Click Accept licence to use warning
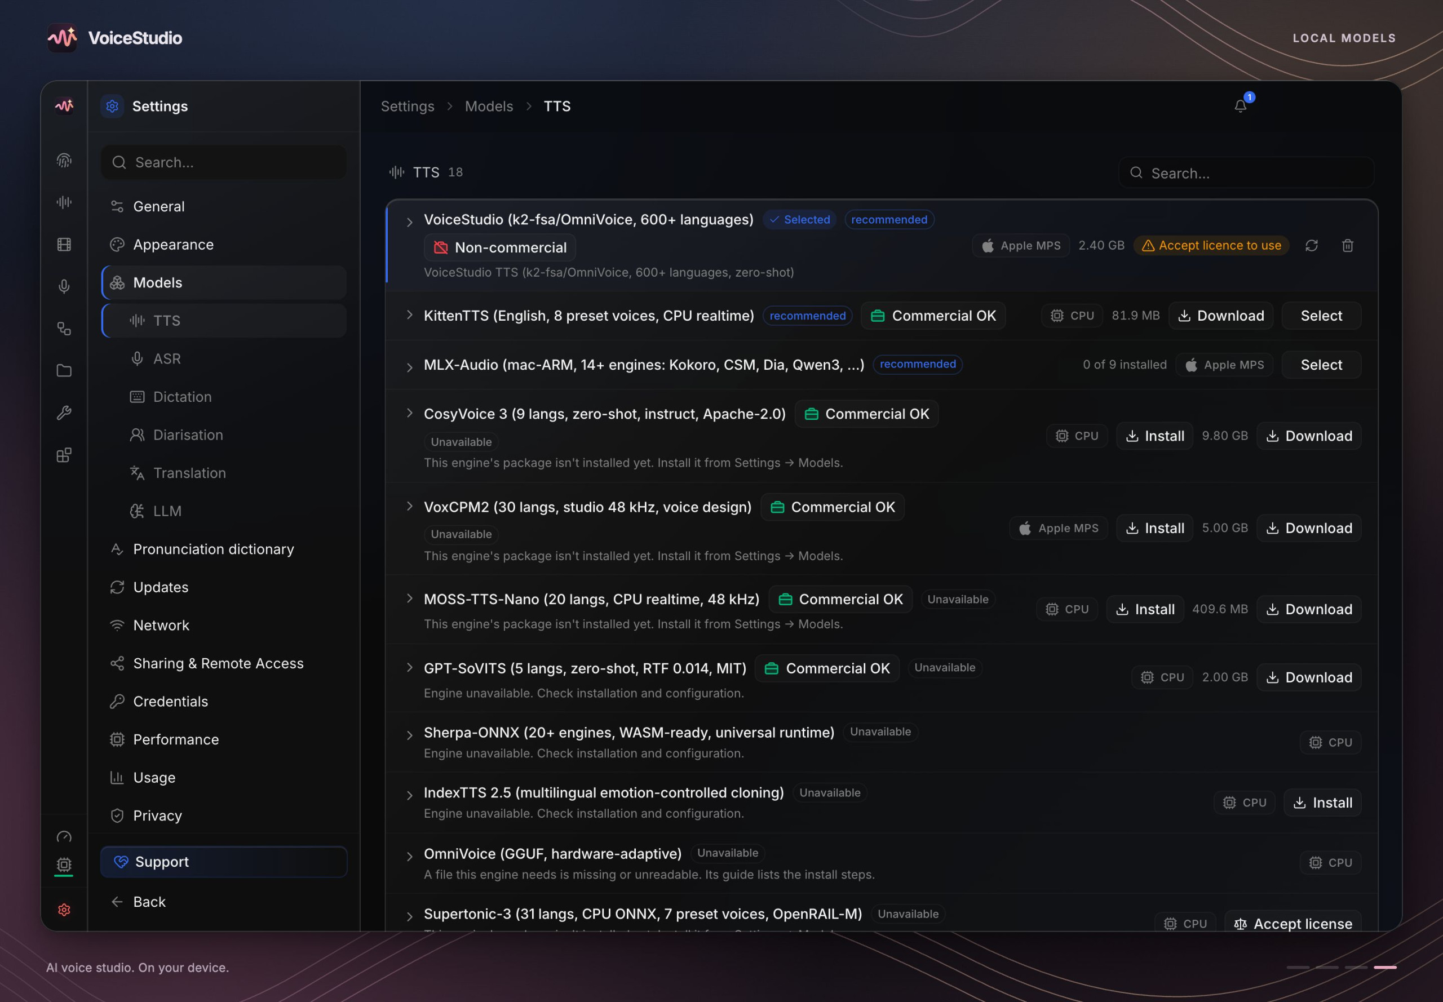 coord(1211,246)
